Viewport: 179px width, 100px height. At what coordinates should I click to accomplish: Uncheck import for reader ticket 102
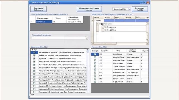click(95, 61)
